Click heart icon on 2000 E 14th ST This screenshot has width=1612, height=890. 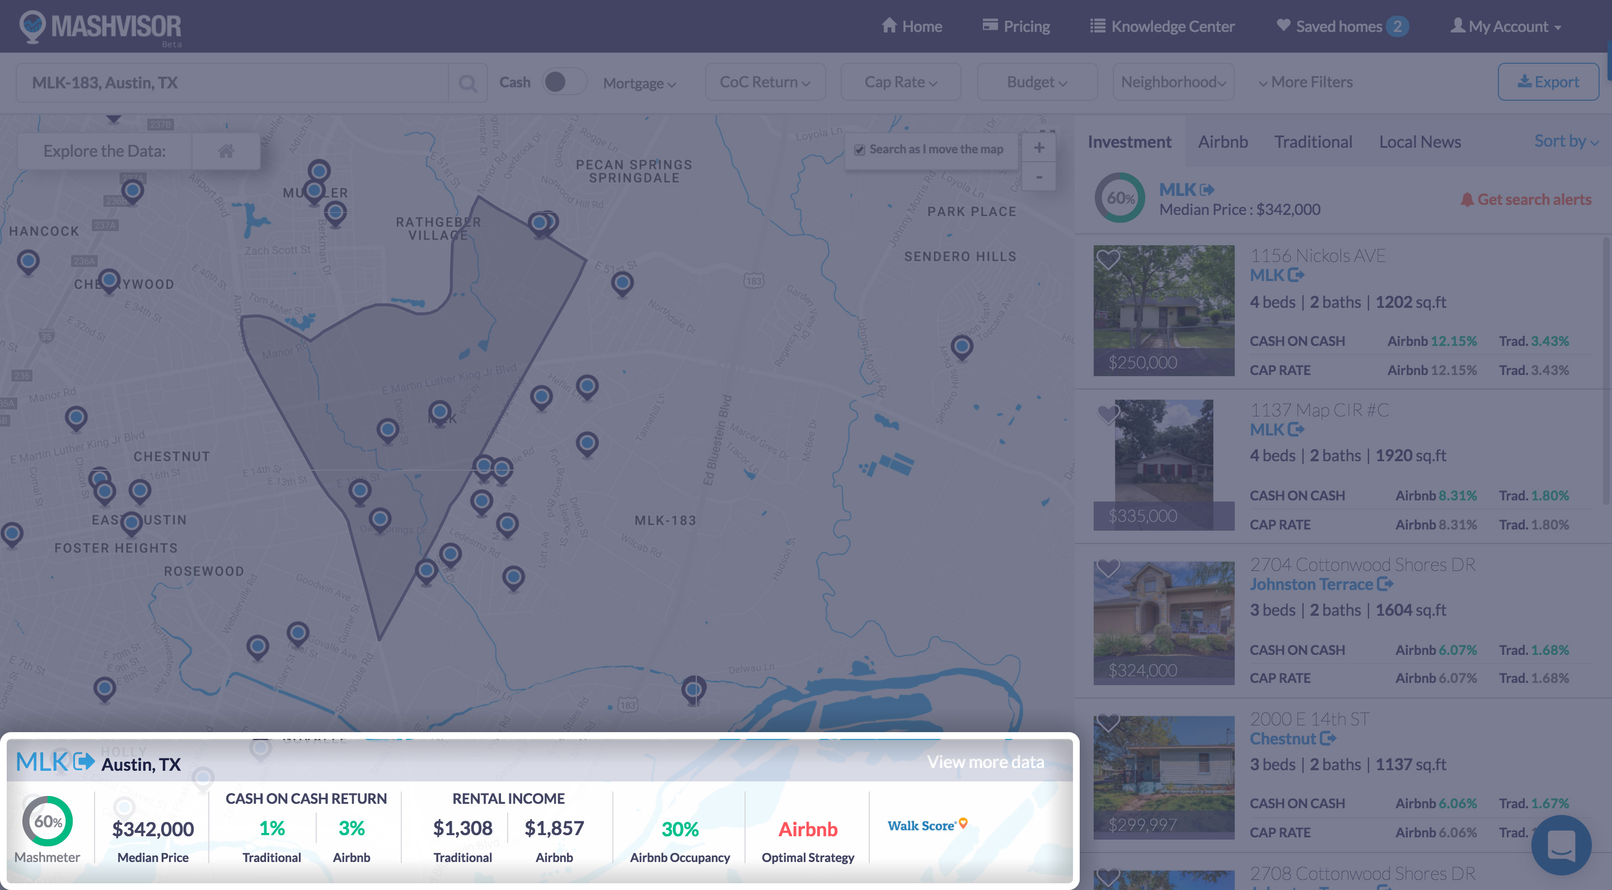point(1108,723)
